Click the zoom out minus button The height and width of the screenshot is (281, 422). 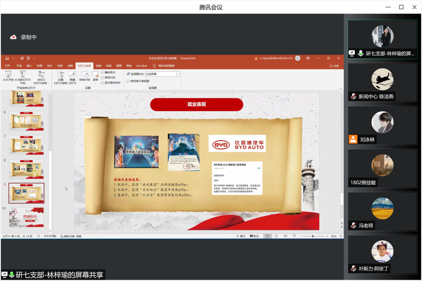tap(301, 237)
